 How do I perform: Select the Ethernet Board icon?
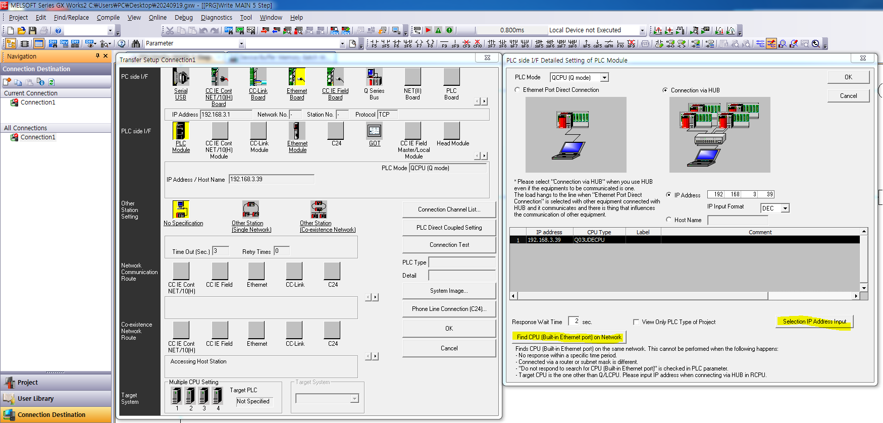[x=297, y=77]
